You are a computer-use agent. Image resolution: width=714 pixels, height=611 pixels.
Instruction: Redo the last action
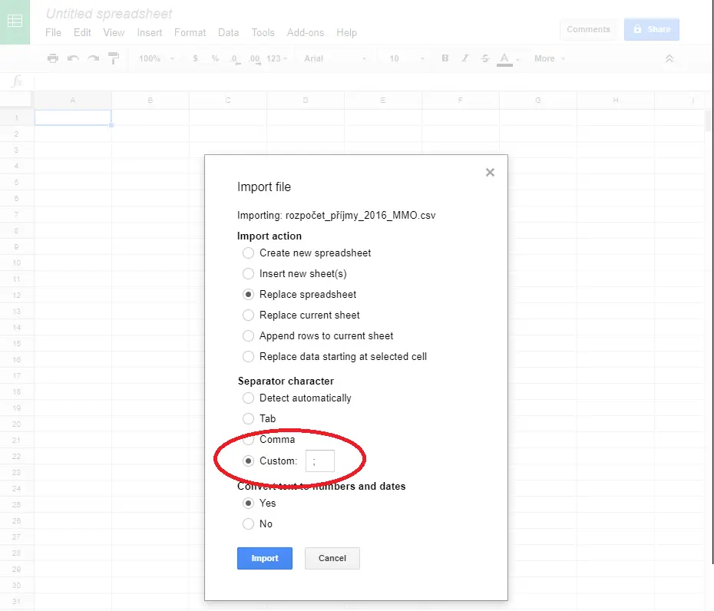pos(93,58)
